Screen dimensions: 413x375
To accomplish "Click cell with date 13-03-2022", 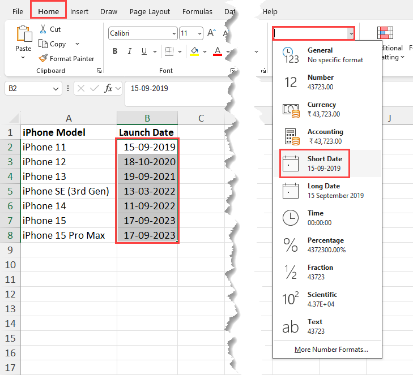I will (x=147, y=191).
